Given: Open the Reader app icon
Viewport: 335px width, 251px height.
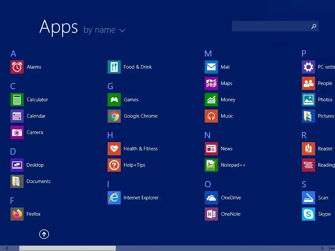Looking at the screenshot, I should pos(309,149).
